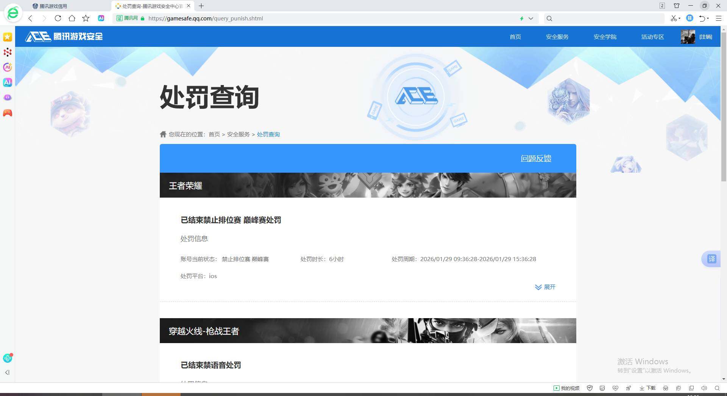This screenshot has width=727, height=396.
Task: Open 下载 downloads in status bar
Action: [647, 388]
